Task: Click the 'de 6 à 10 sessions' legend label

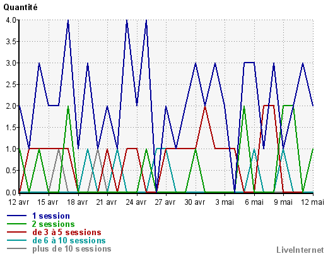Action: (69, 240)
